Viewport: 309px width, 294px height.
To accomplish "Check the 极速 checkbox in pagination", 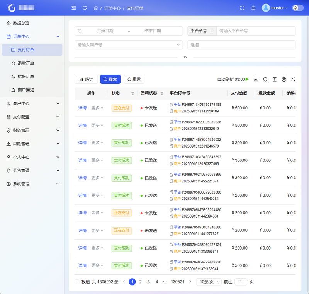I will click(x=77, y=282).
